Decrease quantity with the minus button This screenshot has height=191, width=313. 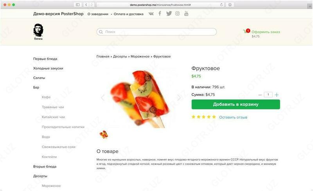(261, 95)
